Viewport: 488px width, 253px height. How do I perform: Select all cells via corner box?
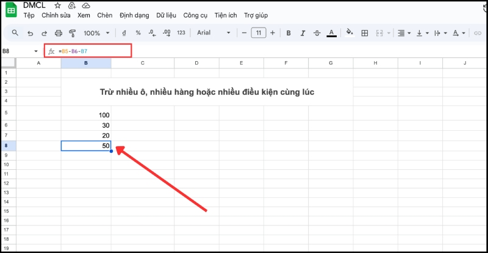tap(9, 63)
